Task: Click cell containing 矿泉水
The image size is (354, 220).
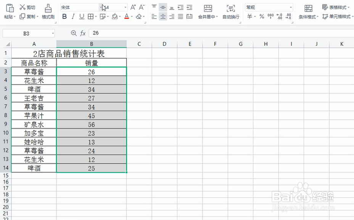Action: point(34,124)
